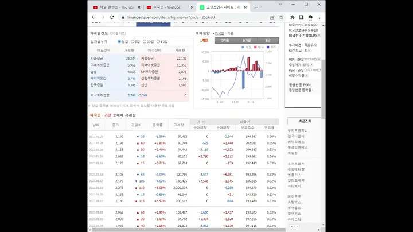Reload the Naver finance page
Image resolution: width=413 pixels, height=232 pixels.
coord(112,17)
